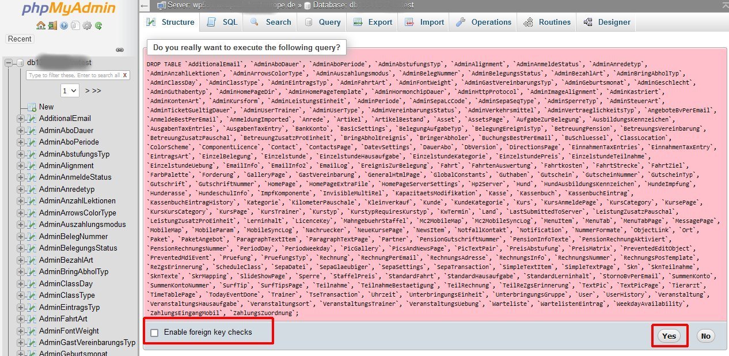This screenshot has width=729, height=356.
Task: Open phpMyAdmin documentation help icon
Action: click(x=64, y=25)
